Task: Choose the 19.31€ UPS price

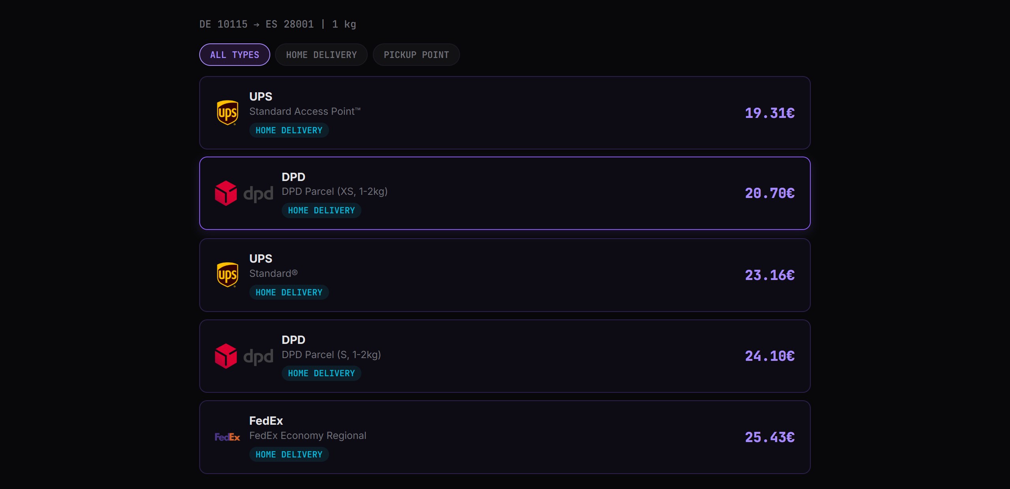Action: pos(769,113)
